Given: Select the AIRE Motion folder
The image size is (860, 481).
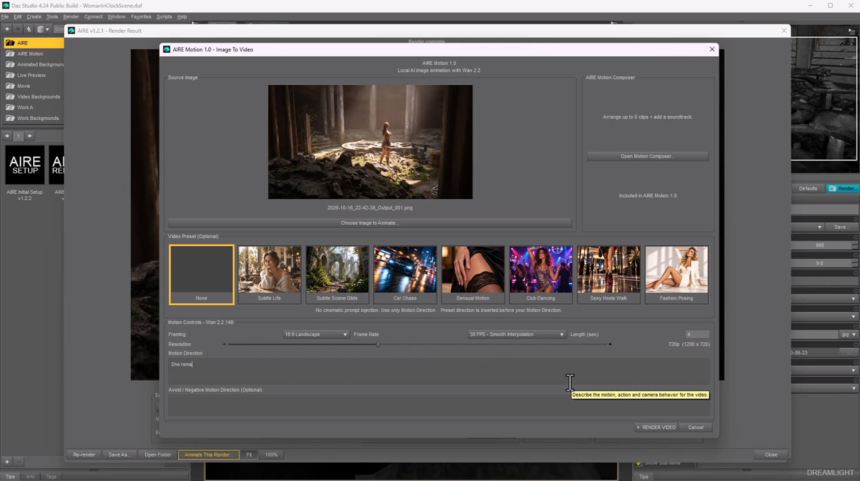Looking at the screenshot, I should pyautogui.click(x=30, y=54).
